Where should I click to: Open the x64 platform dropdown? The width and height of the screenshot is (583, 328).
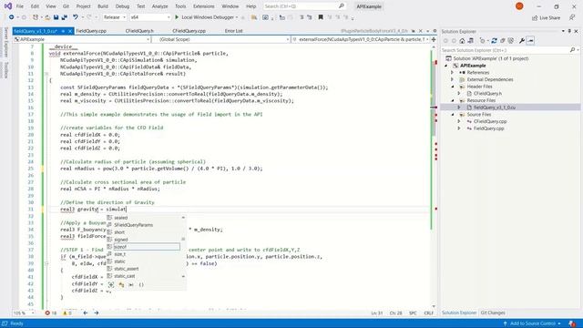tap(150, 17)
